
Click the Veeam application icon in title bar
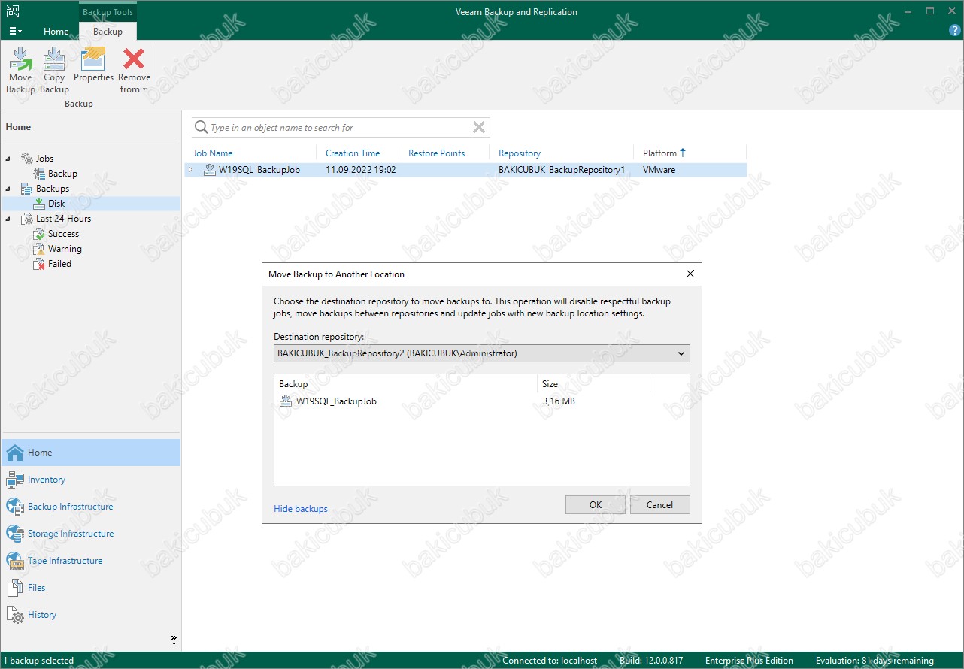[13, 12]
